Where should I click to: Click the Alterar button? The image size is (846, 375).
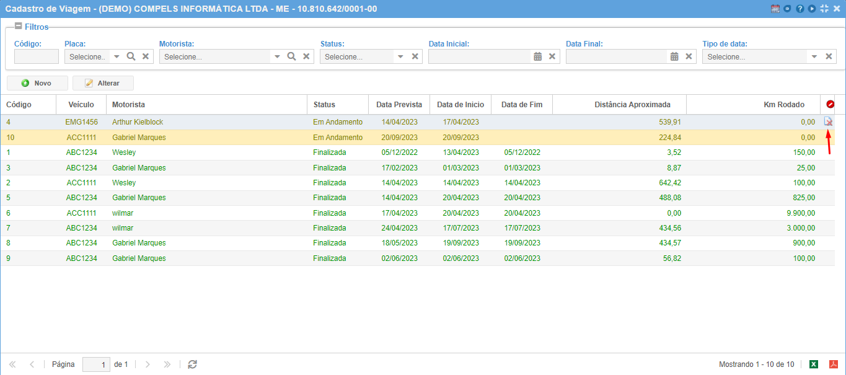(x=103, y=83)
